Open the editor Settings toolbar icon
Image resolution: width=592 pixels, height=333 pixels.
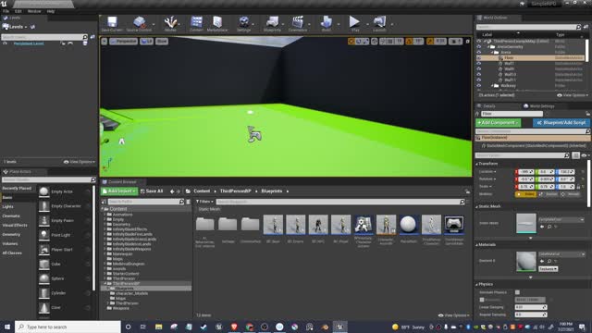click(244, 23)
